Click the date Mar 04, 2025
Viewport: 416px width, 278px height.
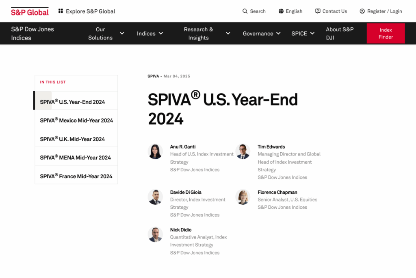tap(177, 76)
